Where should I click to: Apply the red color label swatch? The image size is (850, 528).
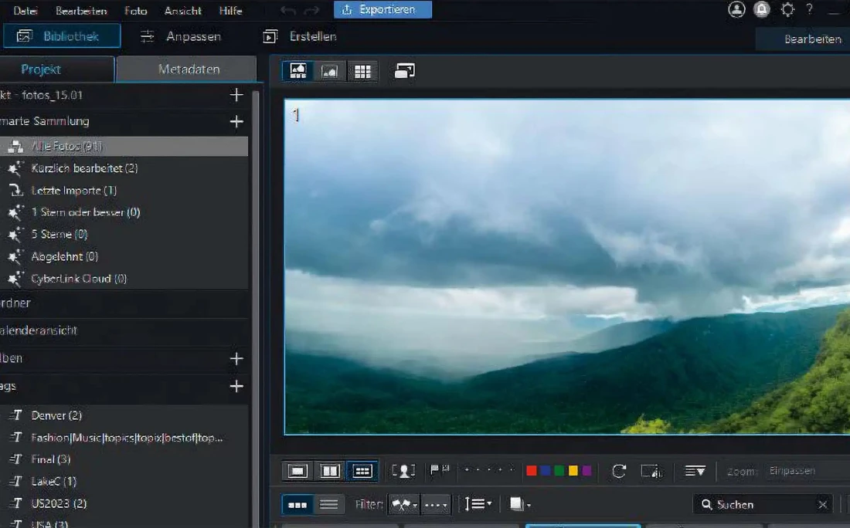point(532,471)
